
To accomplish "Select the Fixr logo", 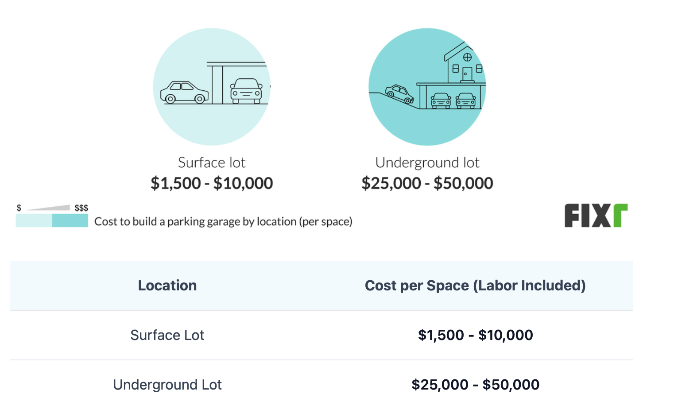I will coord(596,216).
